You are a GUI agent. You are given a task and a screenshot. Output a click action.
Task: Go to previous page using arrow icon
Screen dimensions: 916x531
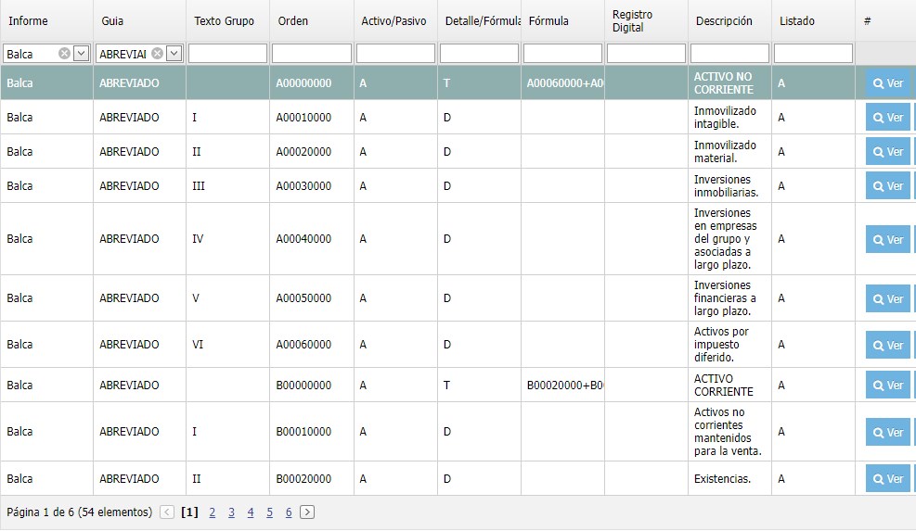pyautogui.click(x=167, y=512)
